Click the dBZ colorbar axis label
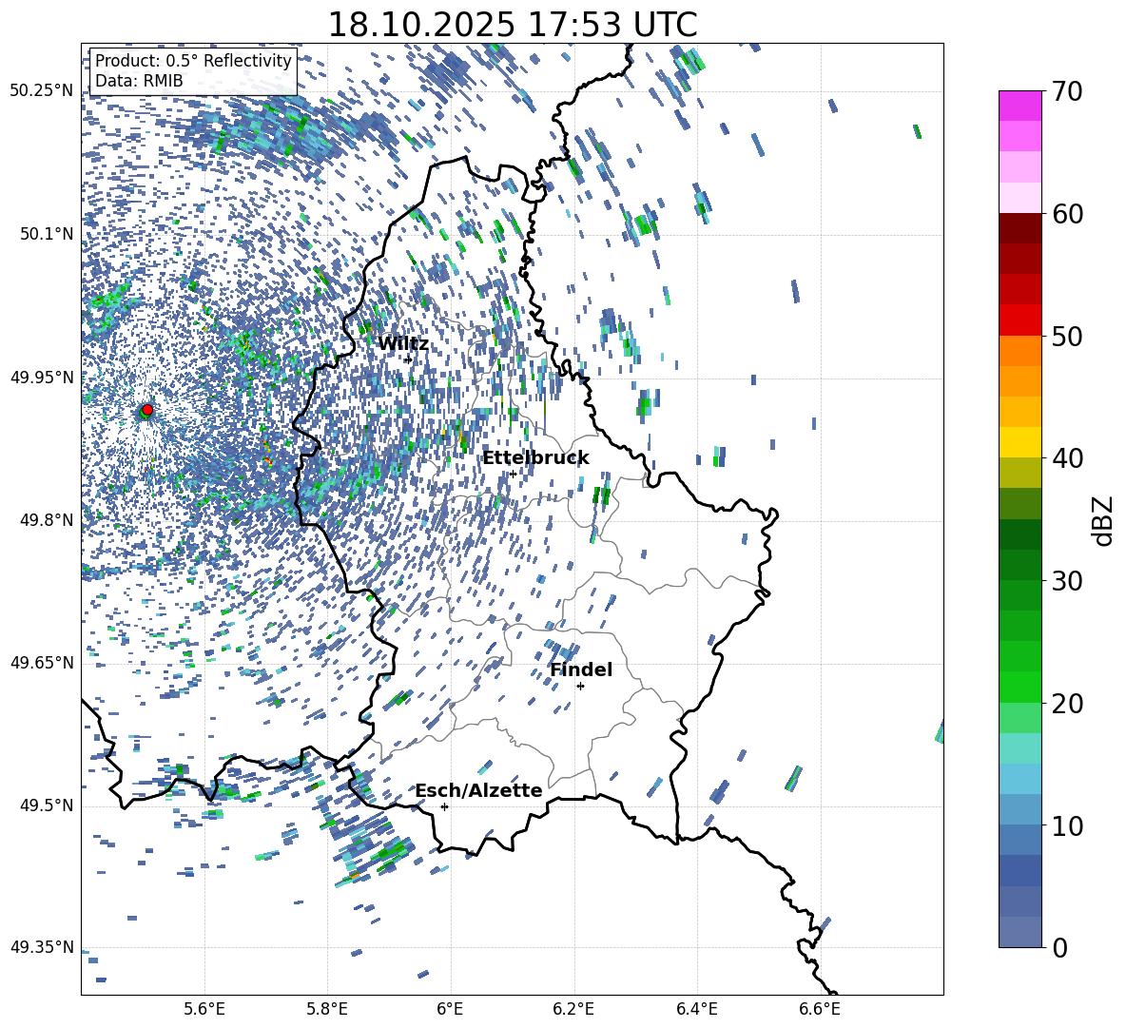 [1102, 520]
